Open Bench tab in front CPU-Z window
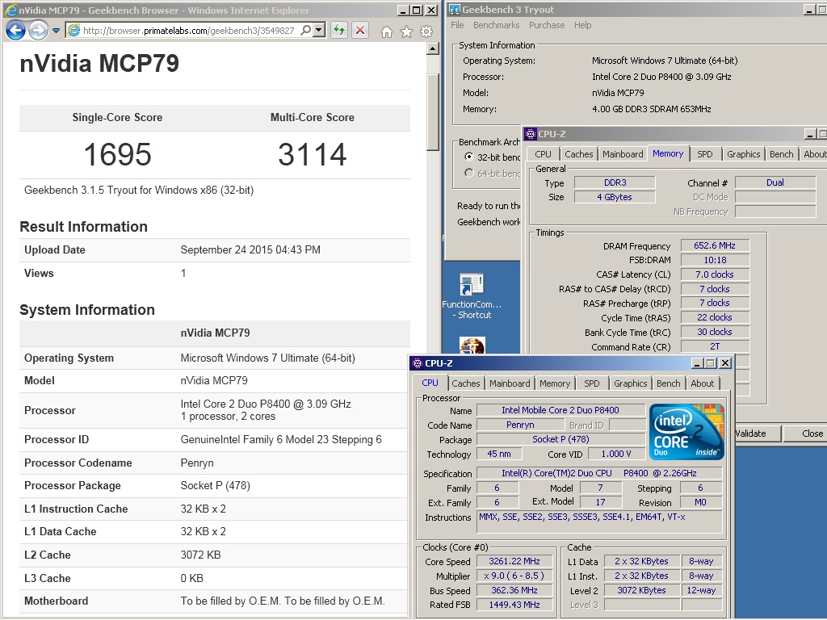Image resolution: width=827 pixels, height=620 pixels. click(x=668, y=383)
